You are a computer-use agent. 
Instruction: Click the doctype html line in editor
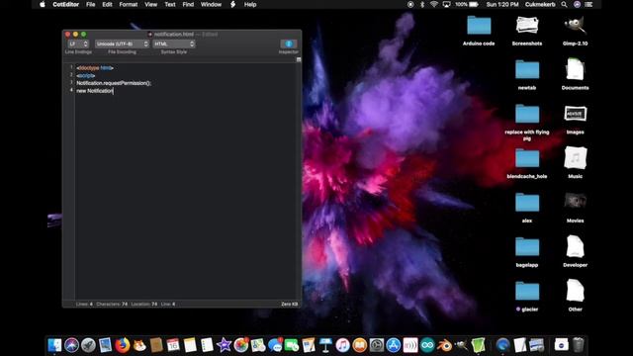(x=95, y=68)
